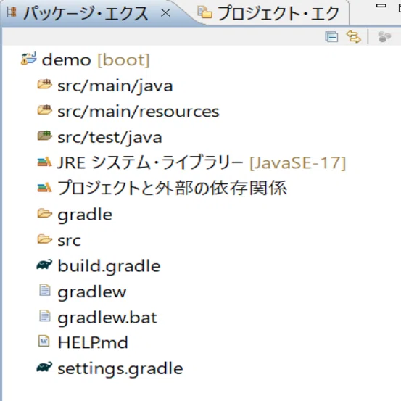Viewport: 401px width, 401px height.
Task: Click the build.gradle elephant icon
Action: tap(44, 265)
